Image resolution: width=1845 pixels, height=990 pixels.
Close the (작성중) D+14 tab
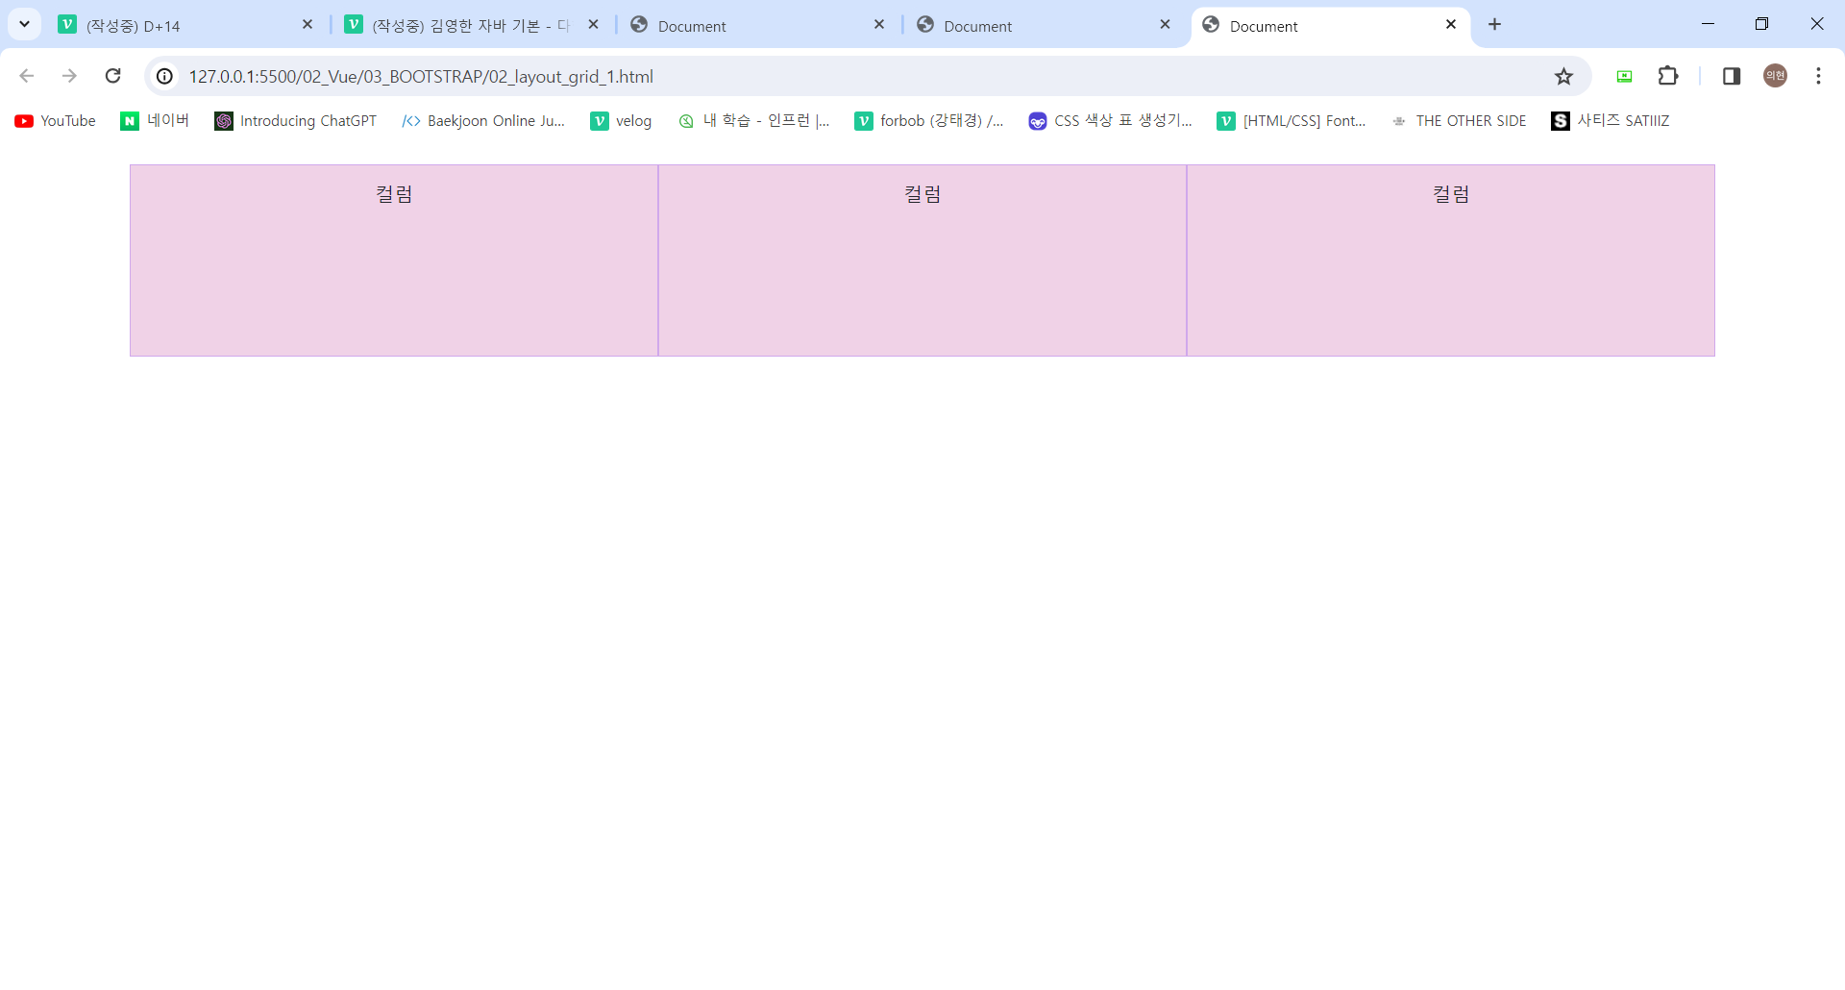307,25
